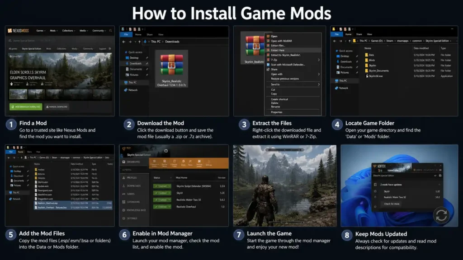Select the Realistic_Overhaul.esp file row
This screenshot has width=463, height=260.
pos(73,203)
